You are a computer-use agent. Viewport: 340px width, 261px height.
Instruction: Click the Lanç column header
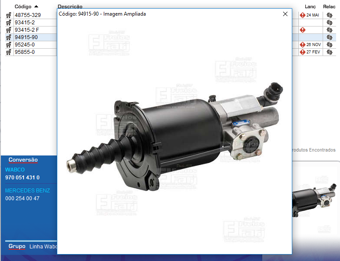click(x=310, y=7)
